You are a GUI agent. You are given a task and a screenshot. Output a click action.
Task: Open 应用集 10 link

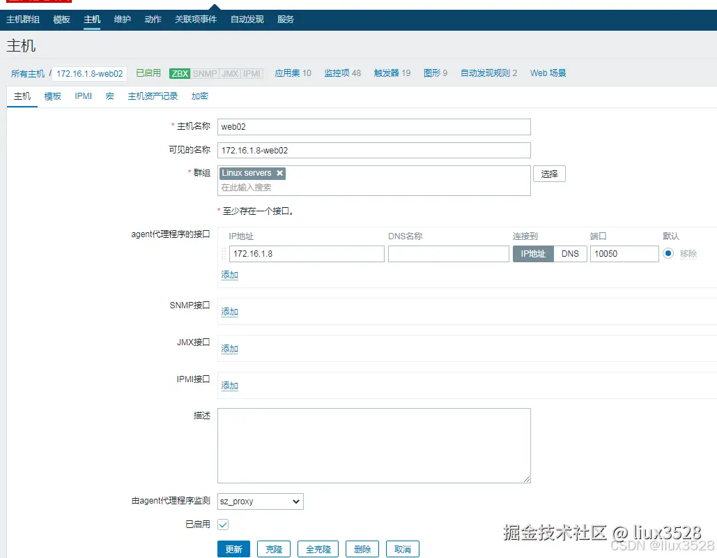[x=293, y=73]
